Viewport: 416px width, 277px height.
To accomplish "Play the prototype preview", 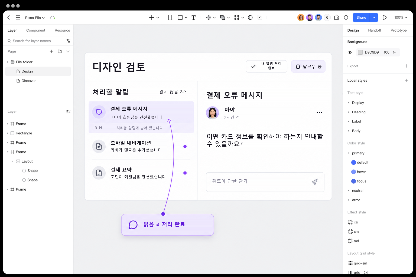I will [x=385, y=18].
